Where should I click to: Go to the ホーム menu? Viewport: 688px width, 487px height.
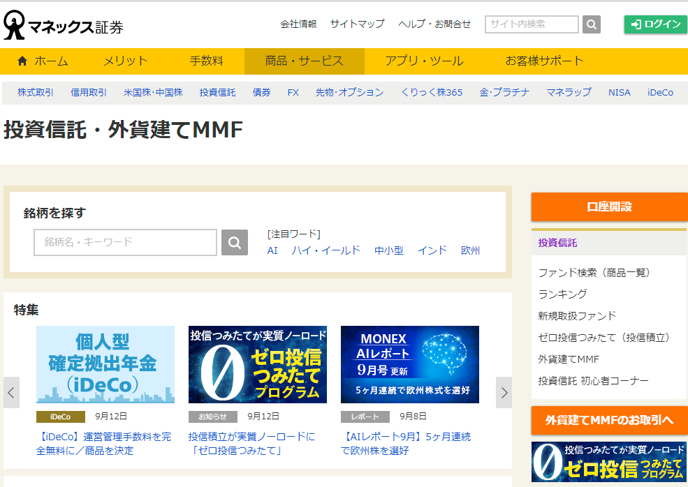coord(43,61)
